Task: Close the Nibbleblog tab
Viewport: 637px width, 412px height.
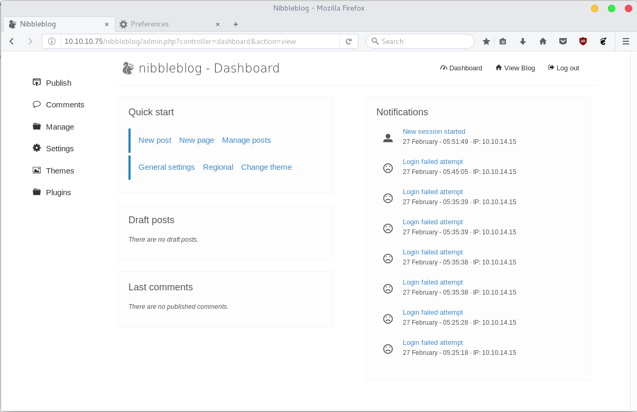Action: (107, 24)
